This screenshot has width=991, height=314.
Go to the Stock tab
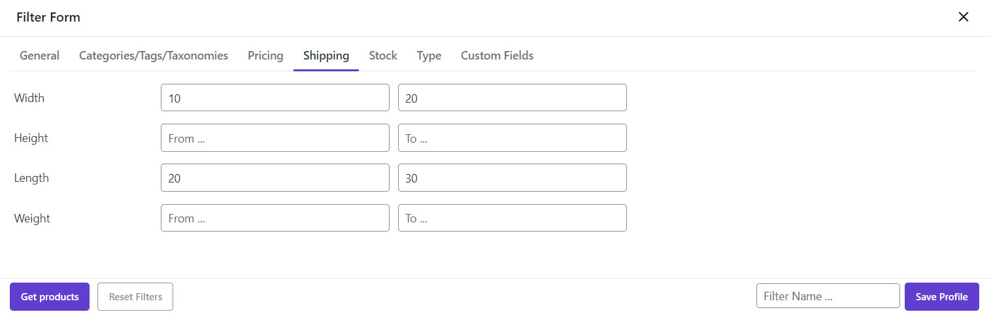point(383,56)
